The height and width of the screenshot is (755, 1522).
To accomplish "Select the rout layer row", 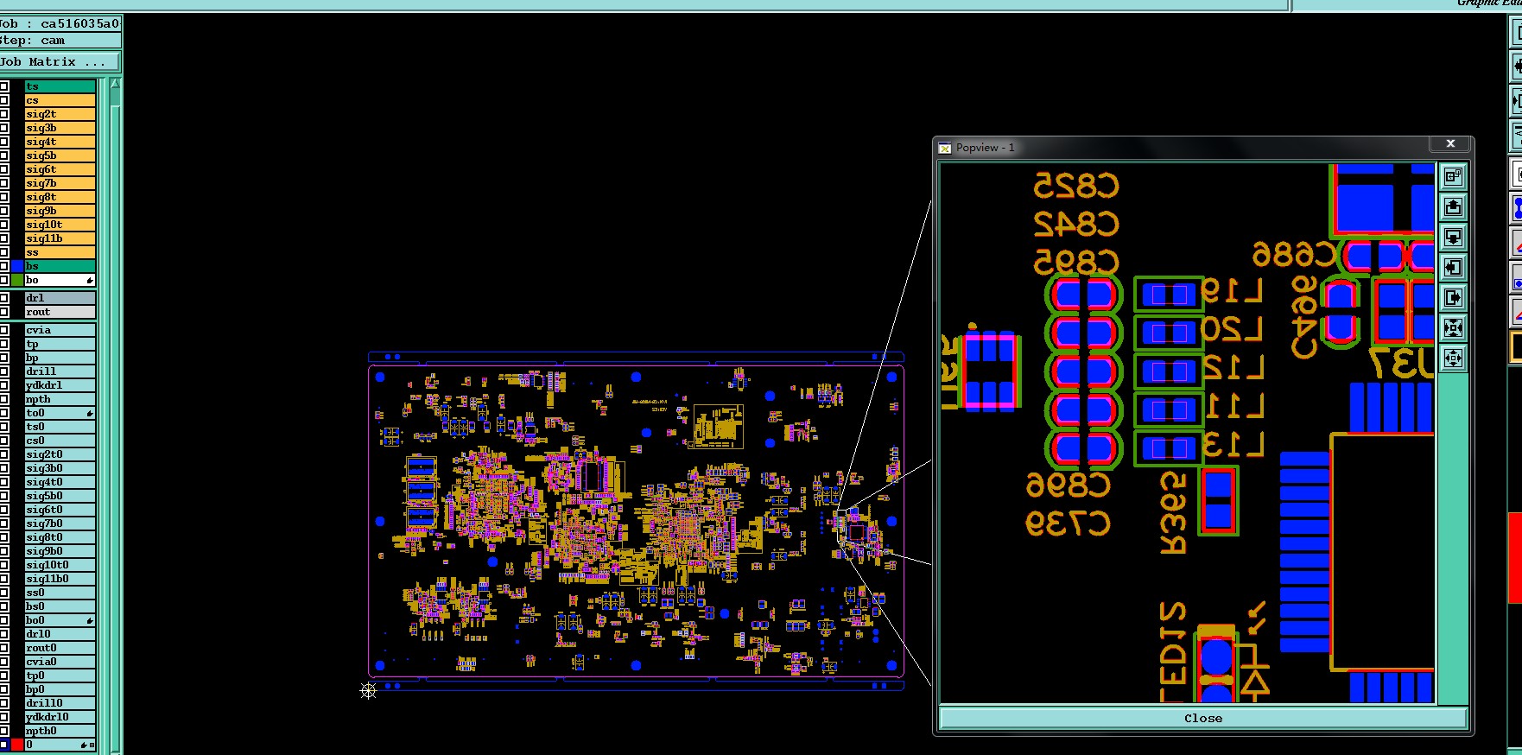I will click(x=60, y=312).
